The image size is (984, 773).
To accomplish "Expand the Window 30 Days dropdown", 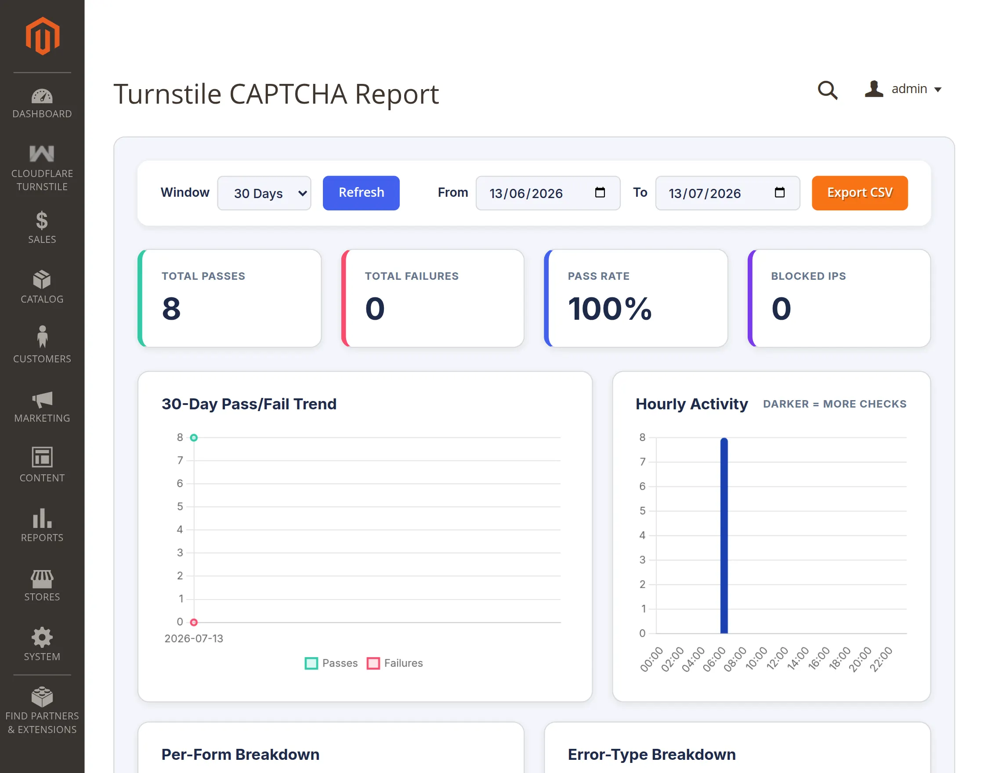I will point(264,193).
